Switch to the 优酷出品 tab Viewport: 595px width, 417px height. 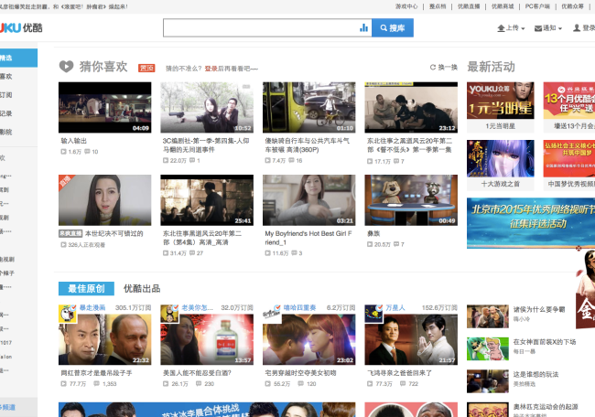point(142,288)
